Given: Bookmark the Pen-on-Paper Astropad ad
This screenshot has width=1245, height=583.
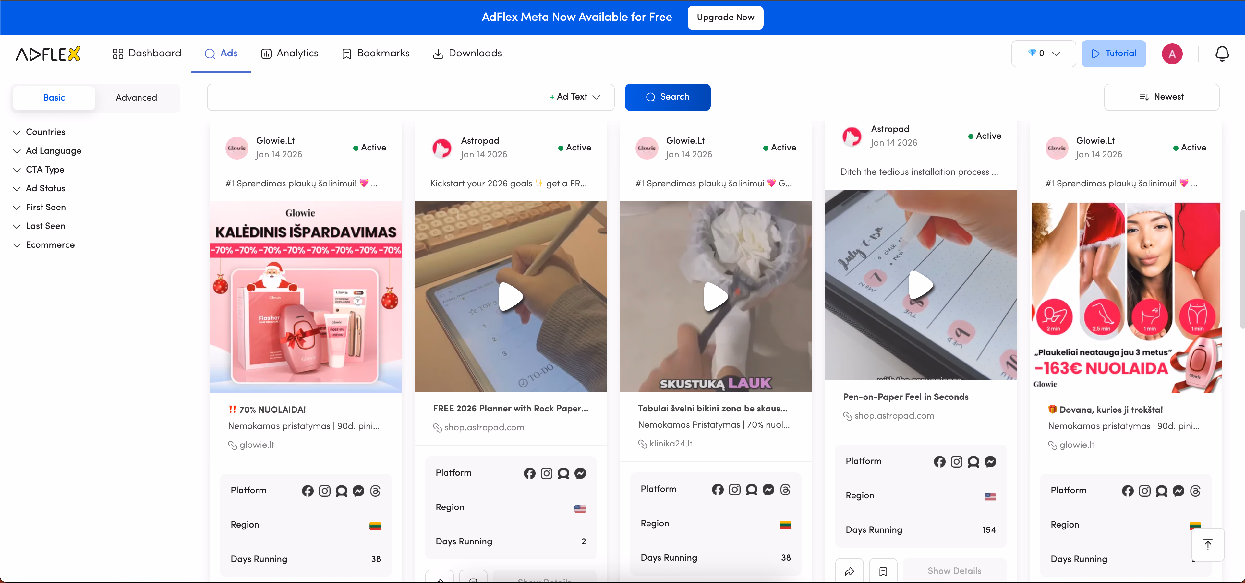Looking at the screenshot, I should pyautogui.click(x=884, y=571).
